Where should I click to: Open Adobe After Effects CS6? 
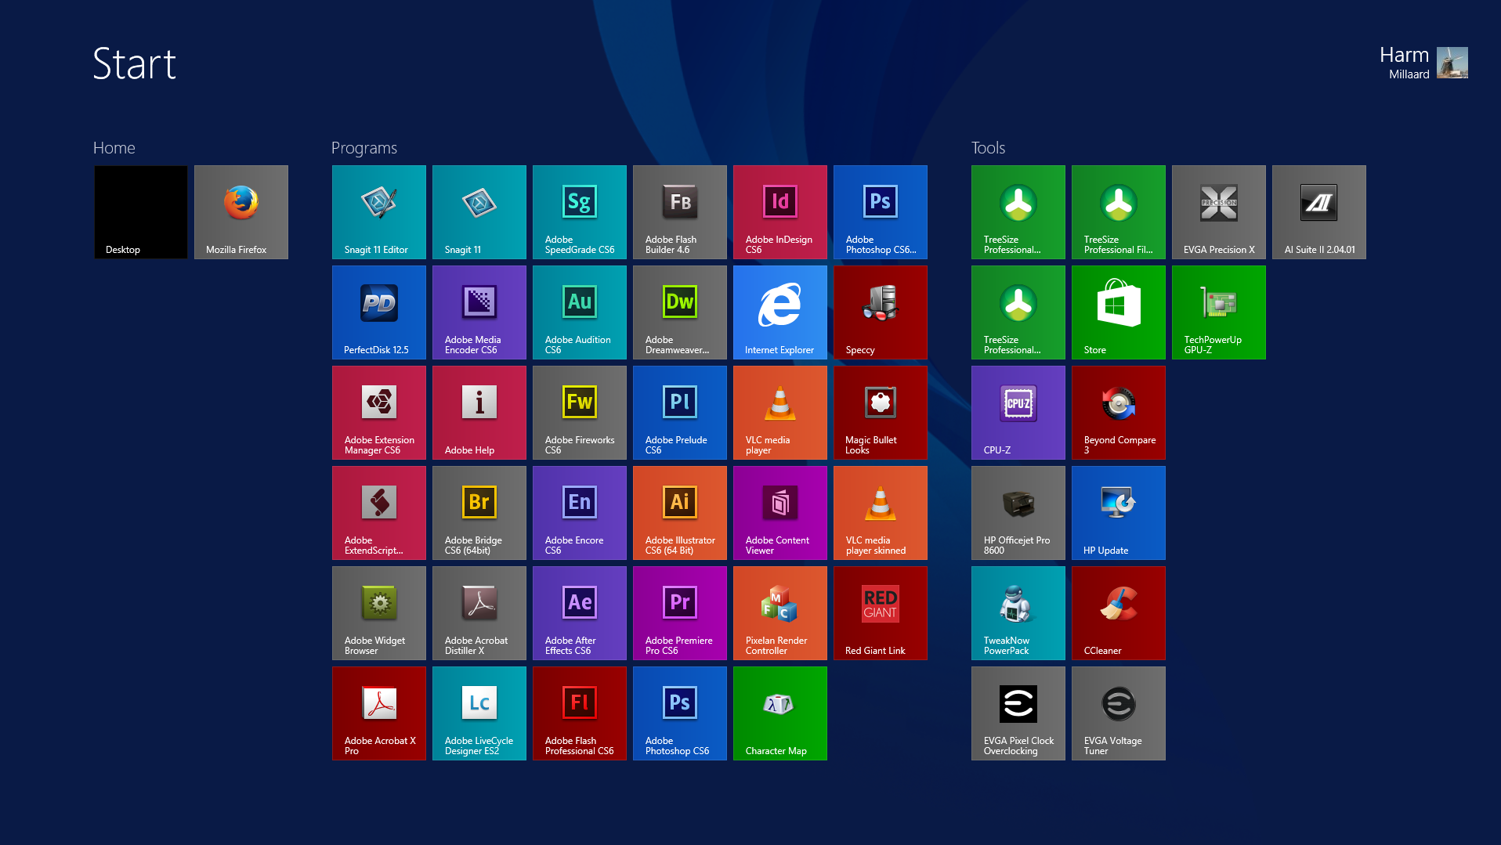tap(580, 613)
